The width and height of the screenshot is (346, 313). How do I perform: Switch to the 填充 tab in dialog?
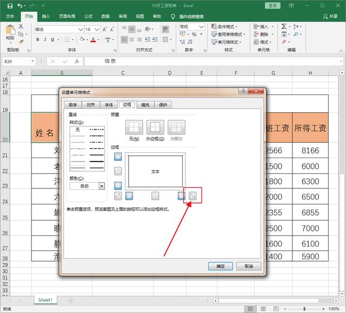tap(145, 105)
